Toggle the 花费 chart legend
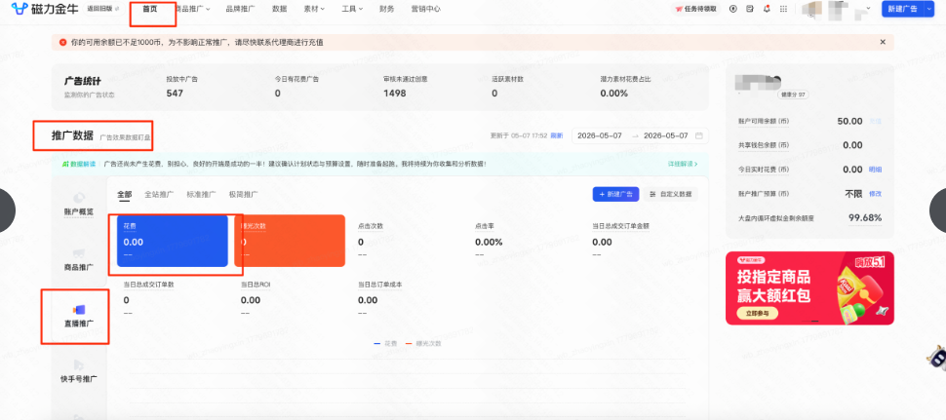The height and width of the screenshot is (420, 946). [x=385, y=343]
